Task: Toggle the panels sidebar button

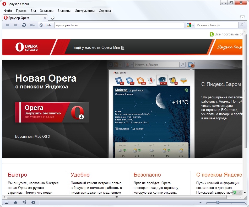Action: [x=7, y=202]
